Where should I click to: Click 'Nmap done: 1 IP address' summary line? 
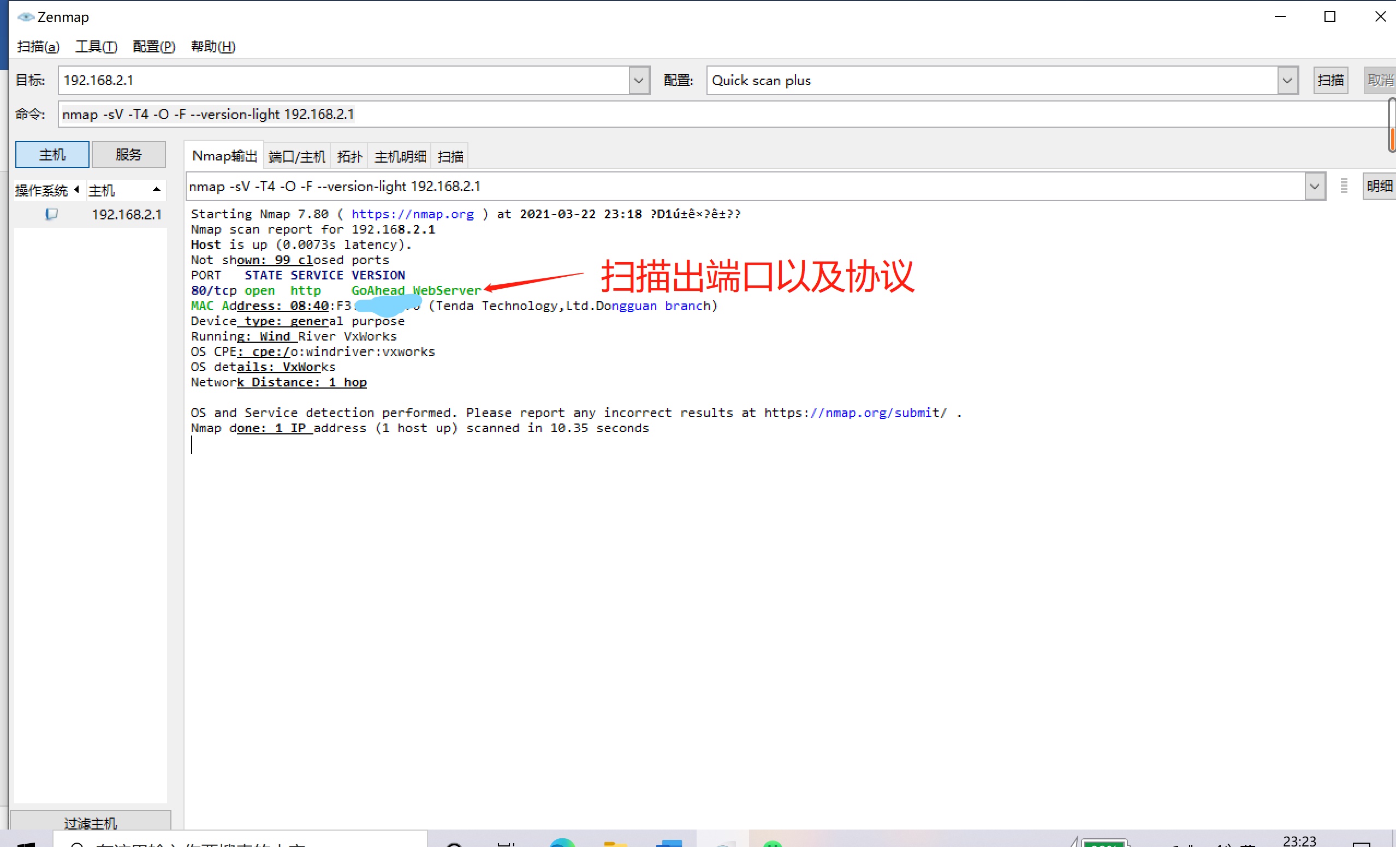[420, 428]
